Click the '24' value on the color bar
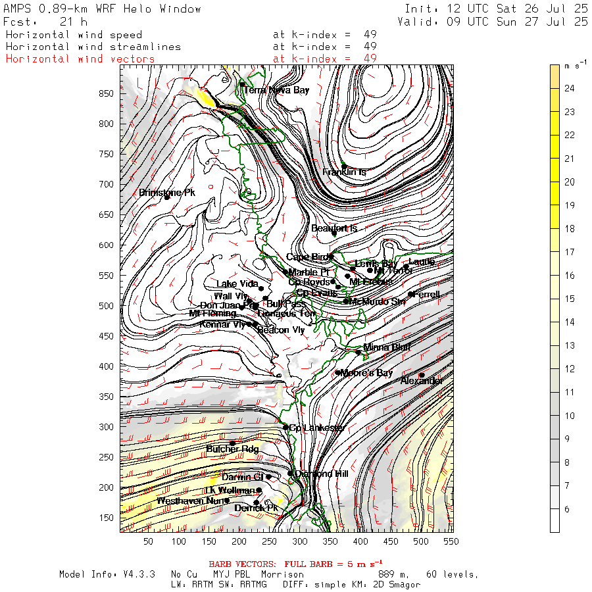This screenshot has width=592, height=592. 570,88
